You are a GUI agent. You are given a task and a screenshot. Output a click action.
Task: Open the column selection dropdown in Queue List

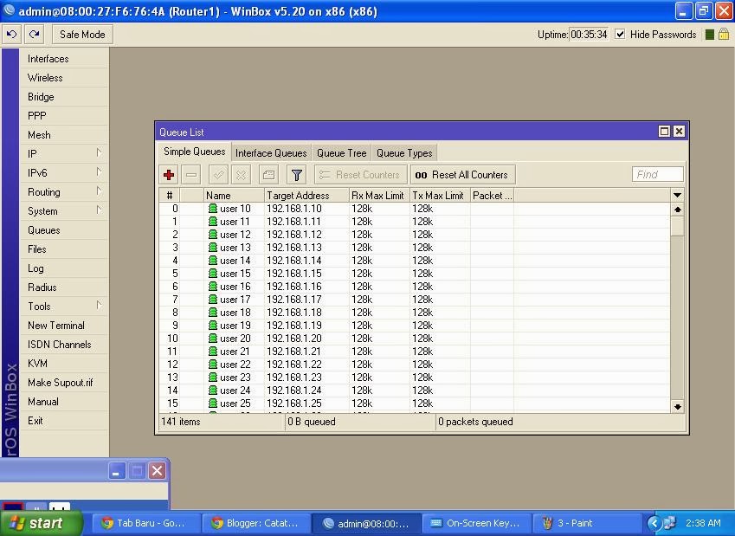tap(677, 195)
